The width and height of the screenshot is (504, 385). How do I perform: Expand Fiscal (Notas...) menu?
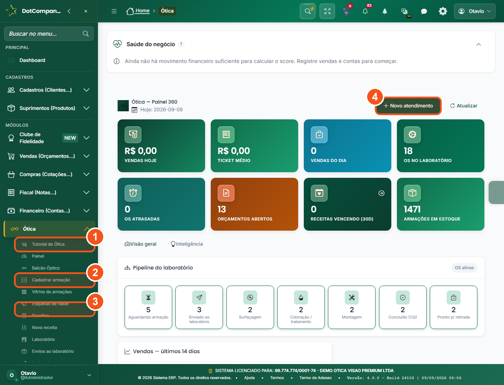[x=49, y=192]
